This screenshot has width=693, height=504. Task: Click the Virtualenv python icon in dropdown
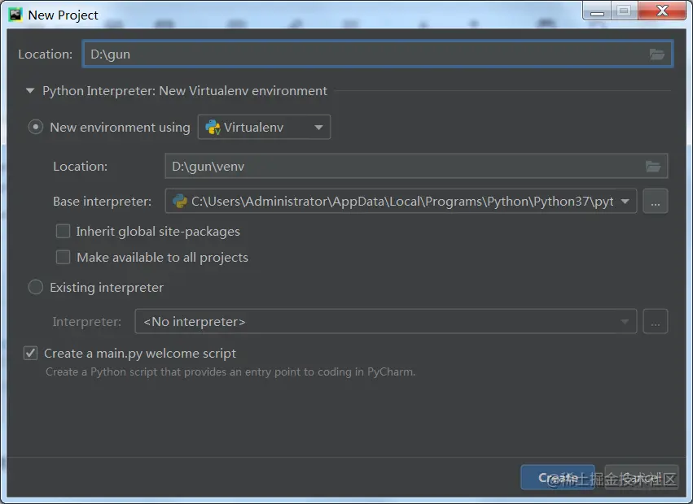coord(213,127)
